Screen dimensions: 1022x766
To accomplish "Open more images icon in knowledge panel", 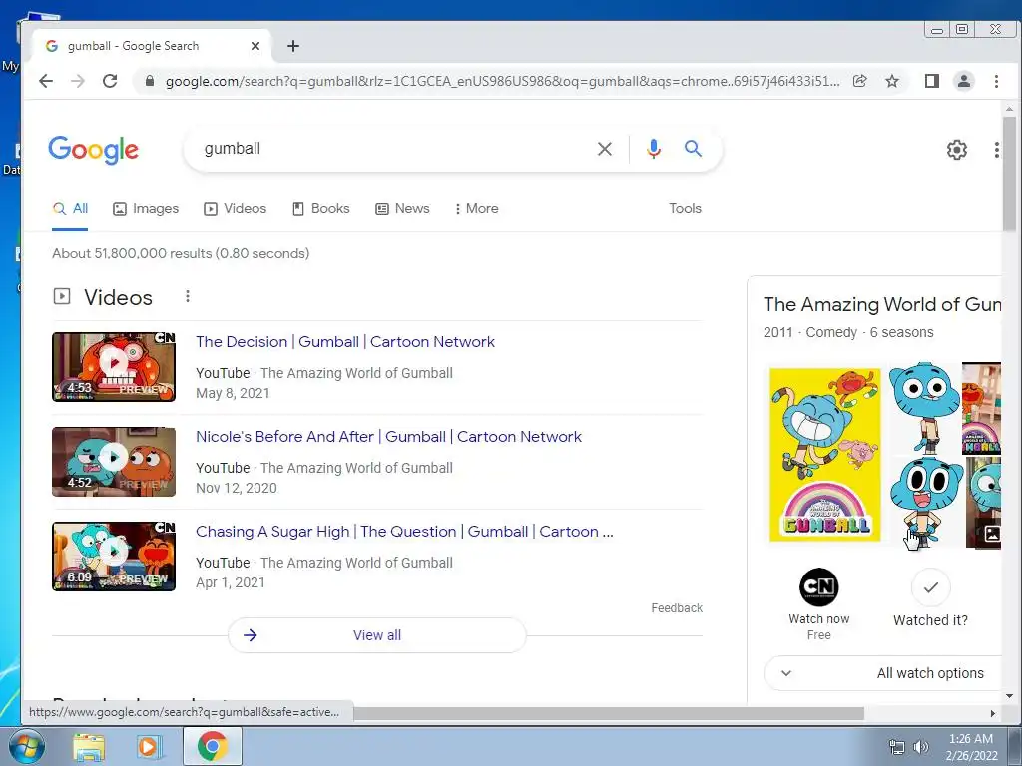I will pyautogui.click(x=991, y=534).
